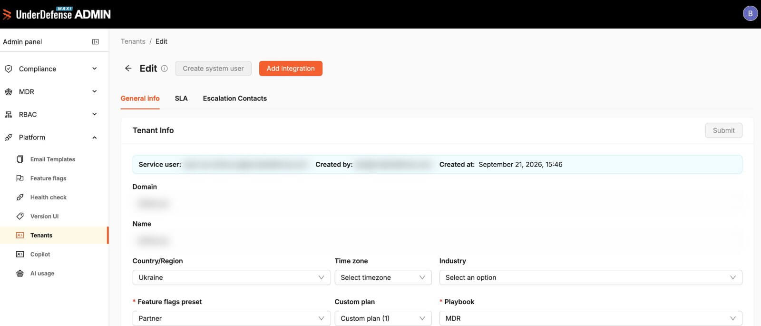Image resolution: width=761 pixels, height=326 pixels.
Task: Click the Create system user button
Action: [213, 69]
